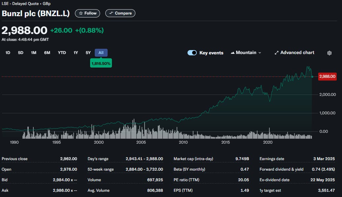Select the YTD time range
The width and height of the screenshot is (342, 197).
point(62,53)
